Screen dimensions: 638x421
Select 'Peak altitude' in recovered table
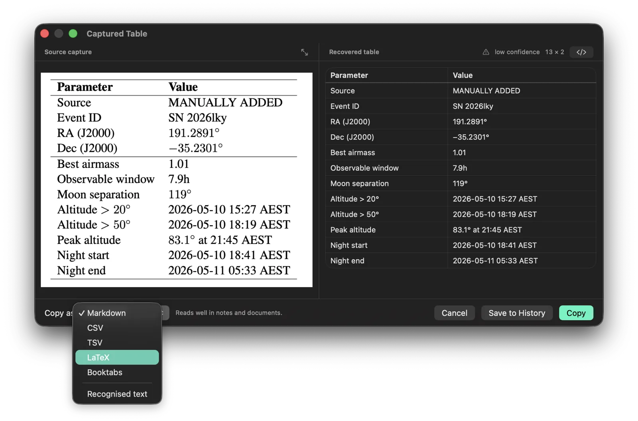(386, 230)
